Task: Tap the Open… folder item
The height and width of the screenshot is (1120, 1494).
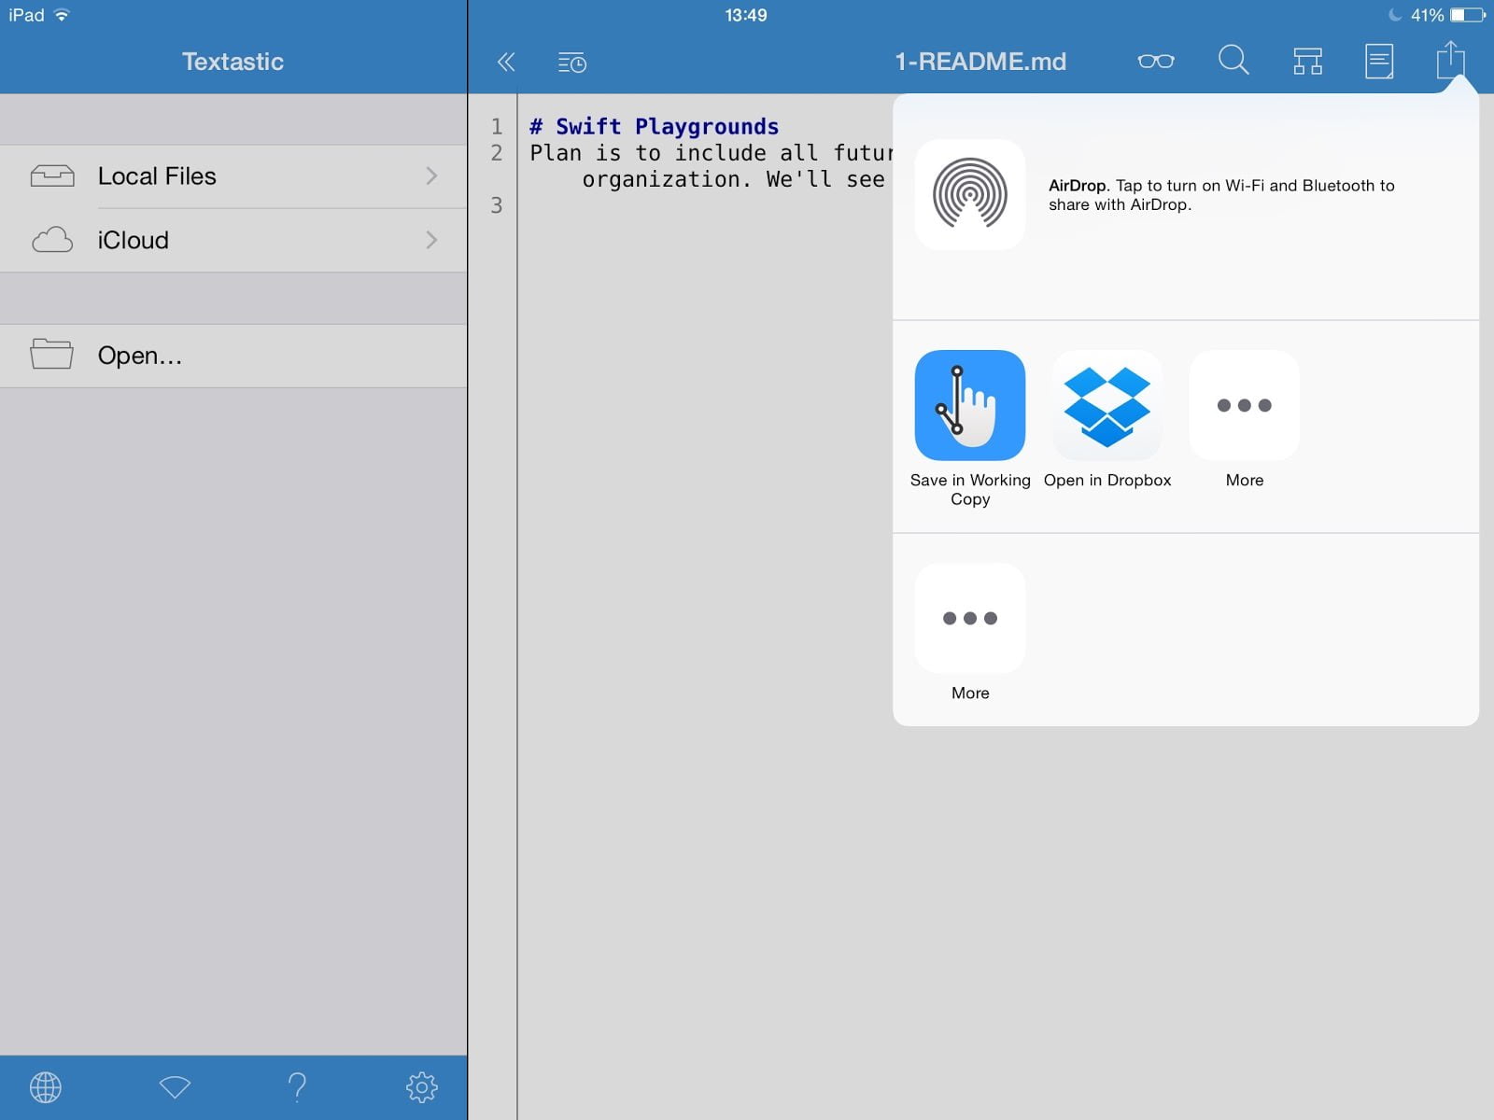Action: pos(233,356)
